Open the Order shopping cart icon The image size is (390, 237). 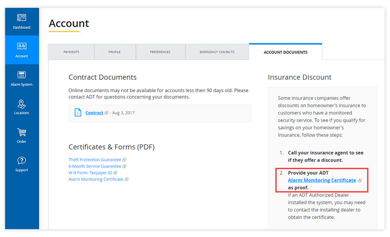tap(22, 132)
